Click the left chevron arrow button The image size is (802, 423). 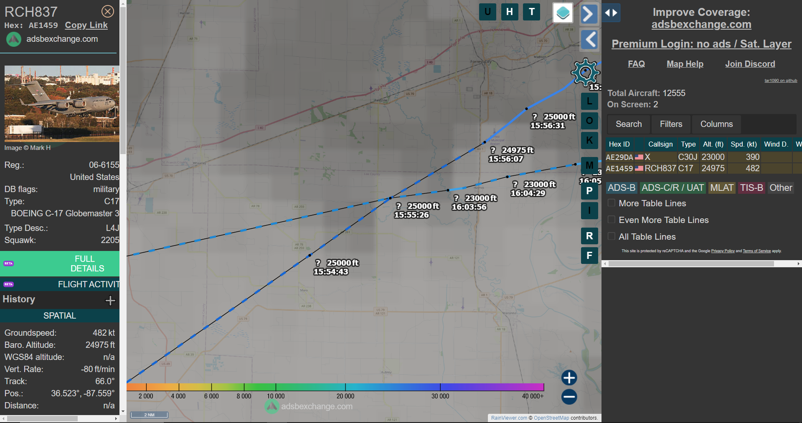[589, 40]
